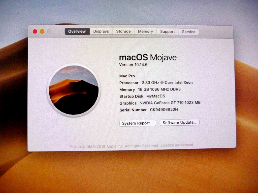This screenshot has width=258, height=193.
Task: Click the Apple copyright 1983-2019 text
Action: (x=114, y=146)
